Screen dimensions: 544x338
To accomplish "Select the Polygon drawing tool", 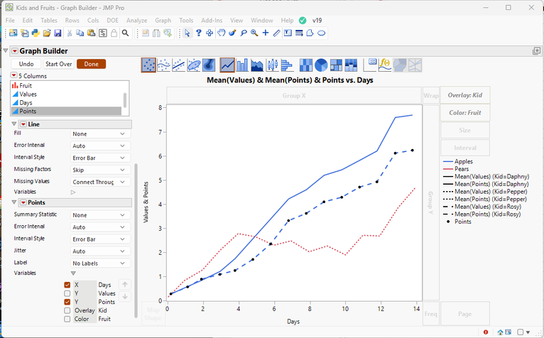I will pyautogui.click(x=310, y=33).
